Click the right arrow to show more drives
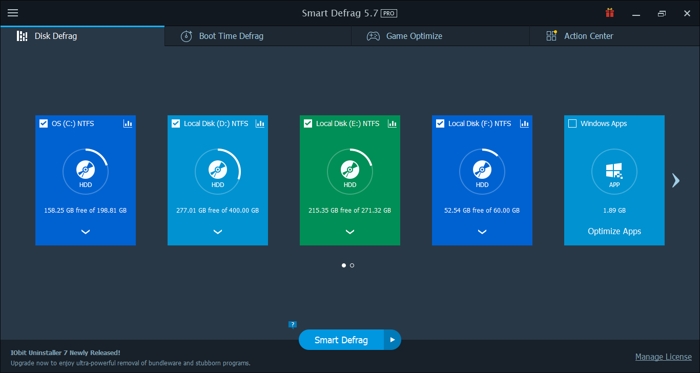 pyautogui.click(x=675, y=180)
